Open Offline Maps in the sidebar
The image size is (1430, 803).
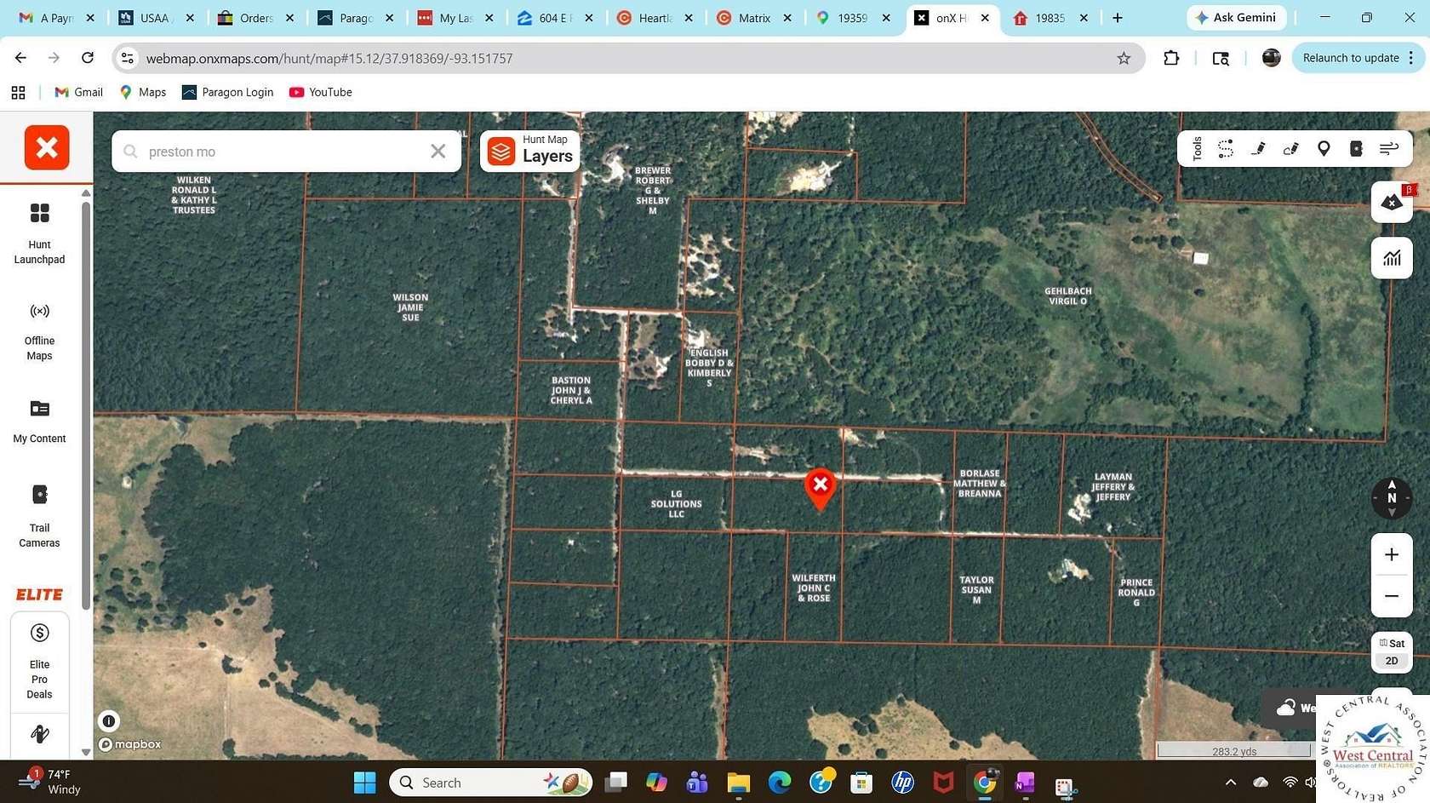coord(39,330)
